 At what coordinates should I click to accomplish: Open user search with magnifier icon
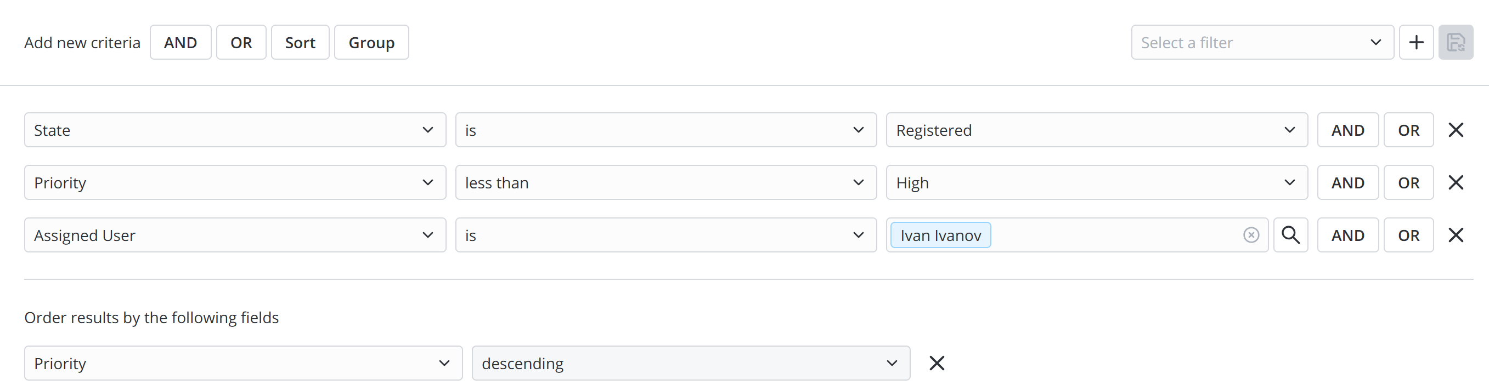click(x=1290, y=235)
